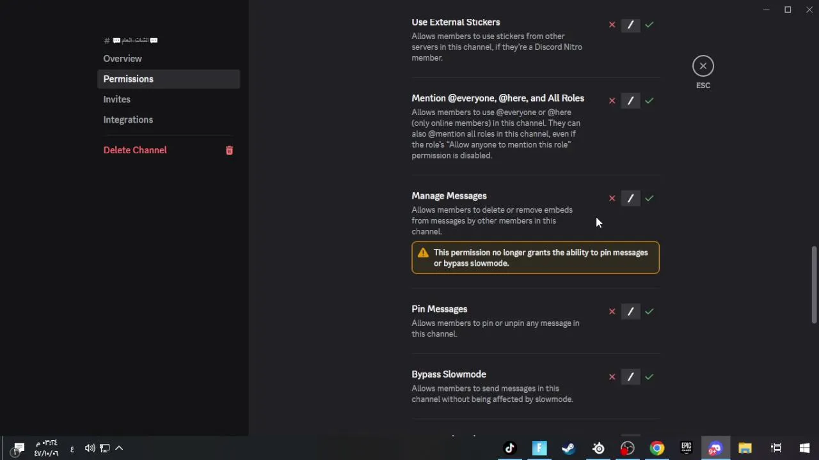Allow the Manage Messages permission
Viewport: 819px width, 460px height.
click(x=649, y=199)
